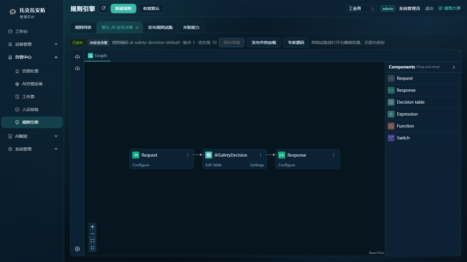Open 工作台 in the sidebar
The image size is (467, 262).
[x=32, y=31]
